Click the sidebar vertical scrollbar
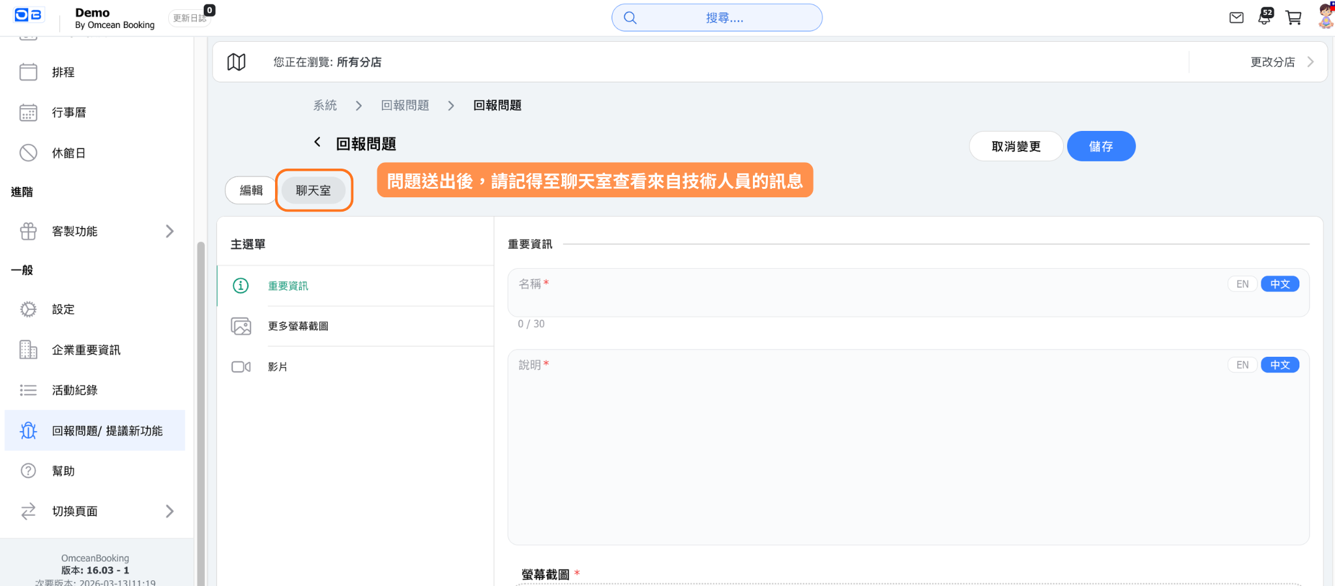 [201, 391]
